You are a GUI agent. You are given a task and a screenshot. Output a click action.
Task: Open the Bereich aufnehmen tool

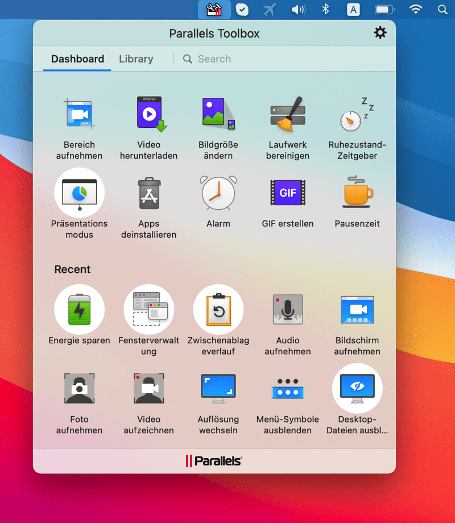pyautogui.click(x=79, y=114)
